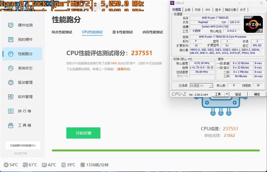Click the Ryzen 7 logo in CPU-Z
Screen dimensions: 267x172
point(253,24)
